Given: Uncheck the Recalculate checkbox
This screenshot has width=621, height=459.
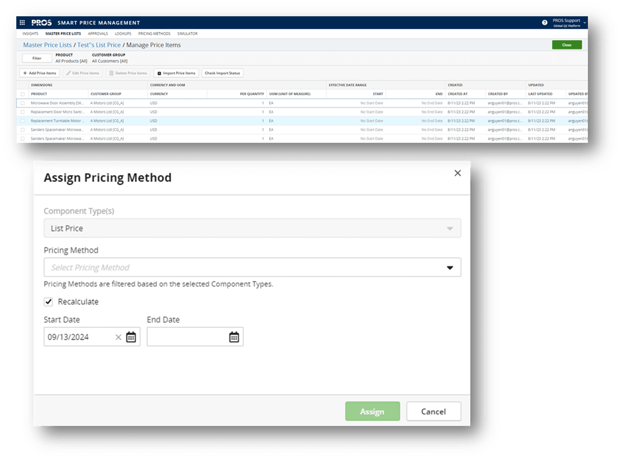Looking at the screenshot, I should pos(48,302).
